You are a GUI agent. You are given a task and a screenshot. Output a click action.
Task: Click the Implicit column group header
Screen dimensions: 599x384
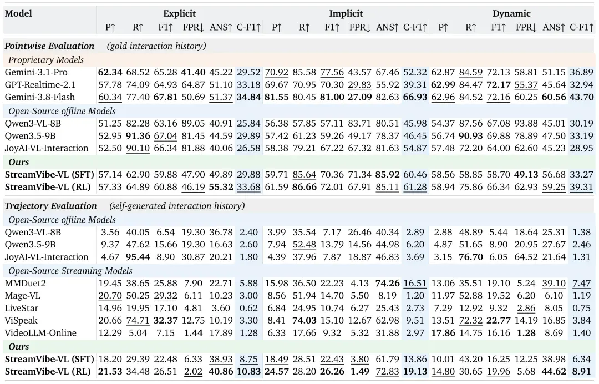click(x=346, y=13)
